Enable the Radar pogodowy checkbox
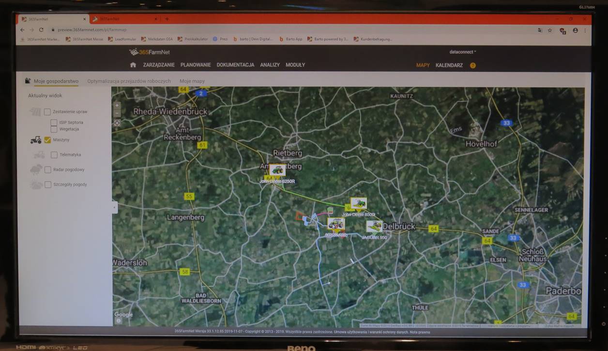The height and width of the screenshot is (351, 608). click(48, 170)
